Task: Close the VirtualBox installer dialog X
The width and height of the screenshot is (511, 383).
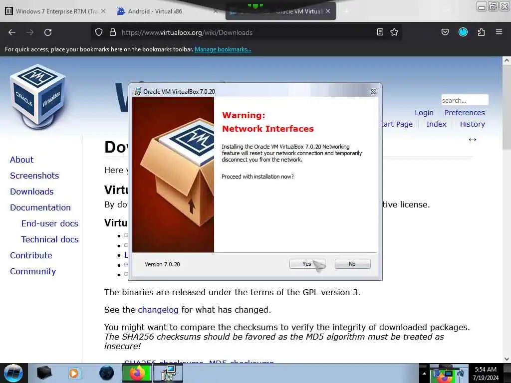Action: 373,92
